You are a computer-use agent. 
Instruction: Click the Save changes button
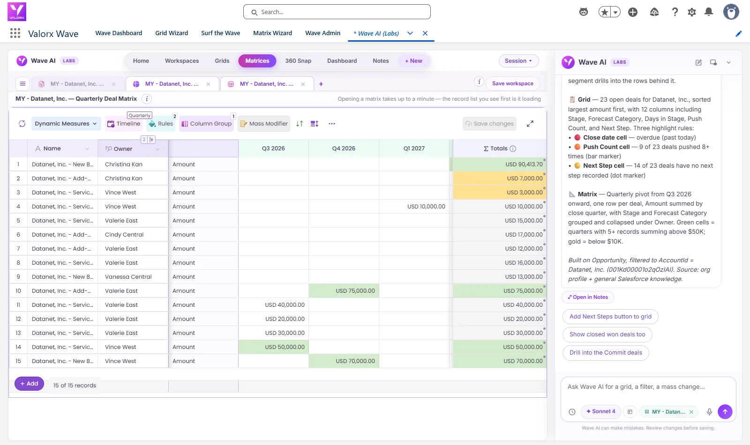(489, 124)
